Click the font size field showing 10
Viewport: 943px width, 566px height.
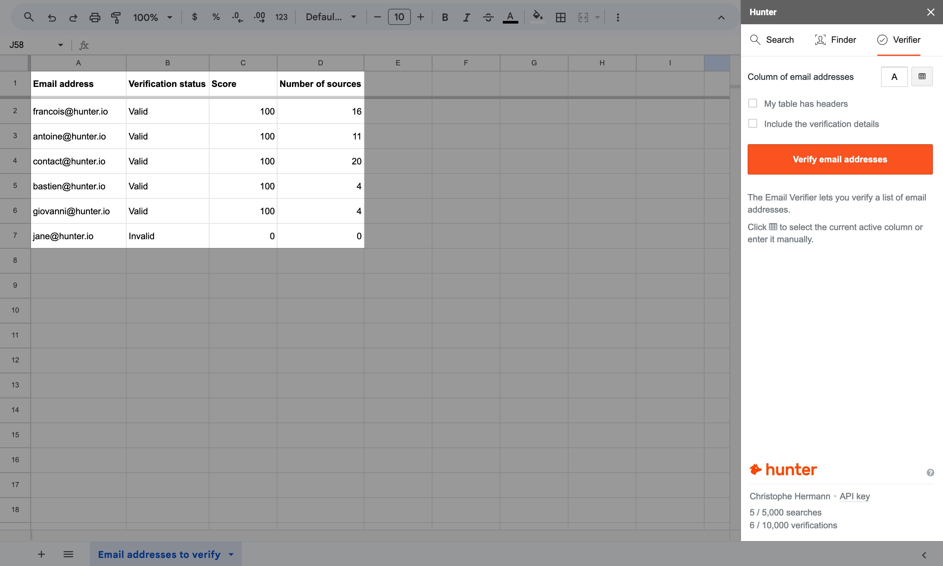pyautogui.click(x=399, y=17)
